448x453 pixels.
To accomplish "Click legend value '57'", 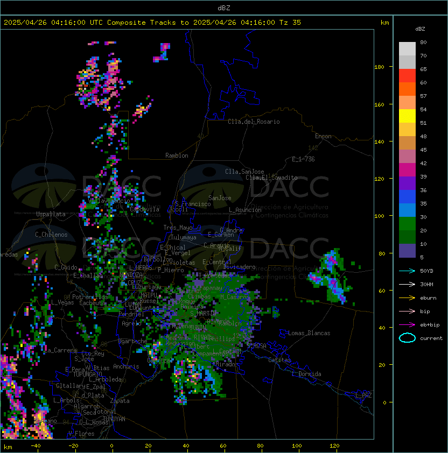I will tap(423, 96).
